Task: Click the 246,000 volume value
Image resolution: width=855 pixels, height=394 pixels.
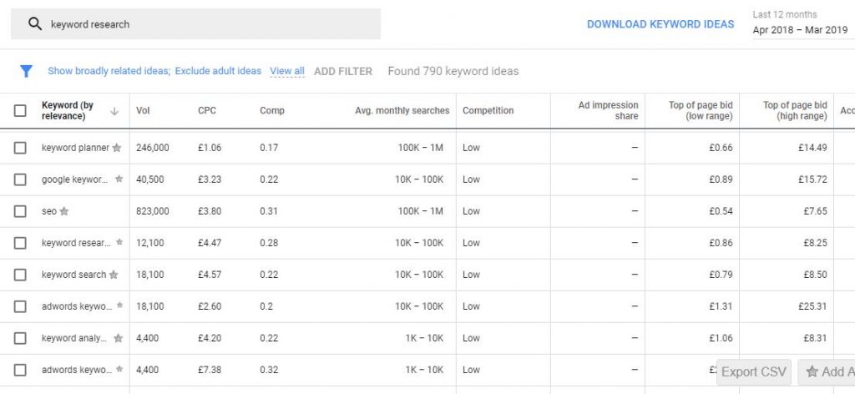Action: (153, 148)
